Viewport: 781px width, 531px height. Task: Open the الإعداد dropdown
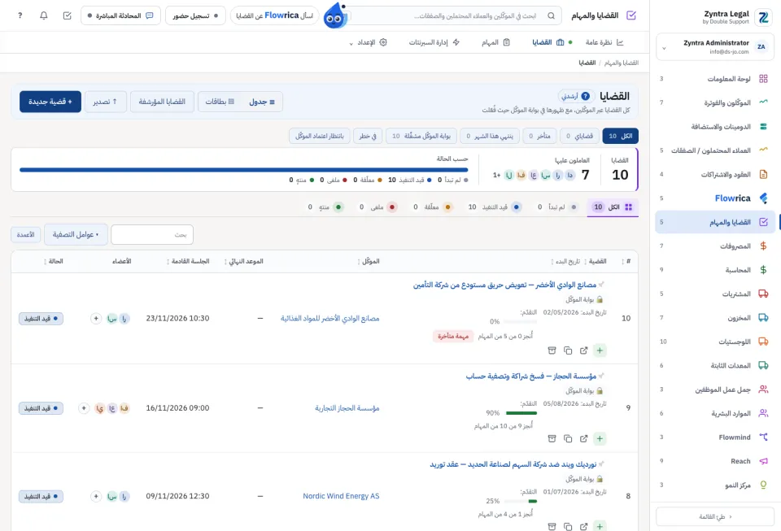pos(368,42)
